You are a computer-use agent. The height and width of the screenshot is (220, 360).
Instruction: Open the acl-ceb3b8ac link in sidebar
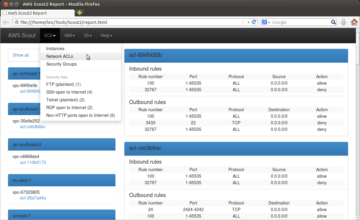click(x=33, y=127)
